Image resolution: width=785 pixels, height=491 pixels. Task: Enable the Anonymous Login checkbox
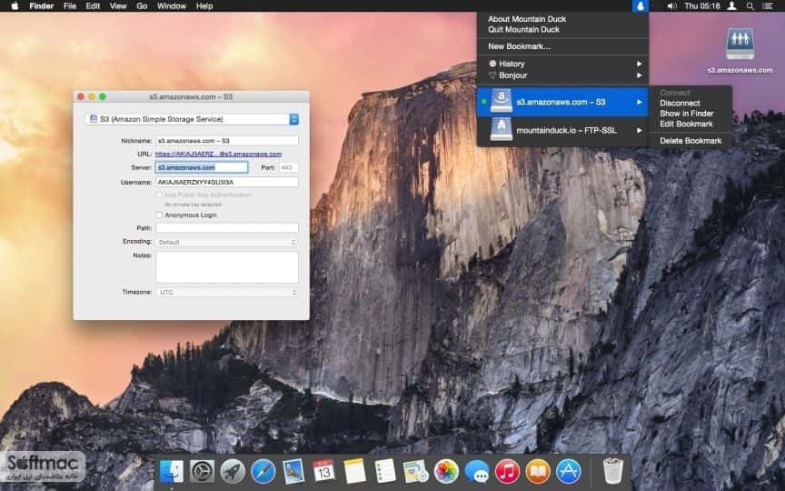pos(159,215)
